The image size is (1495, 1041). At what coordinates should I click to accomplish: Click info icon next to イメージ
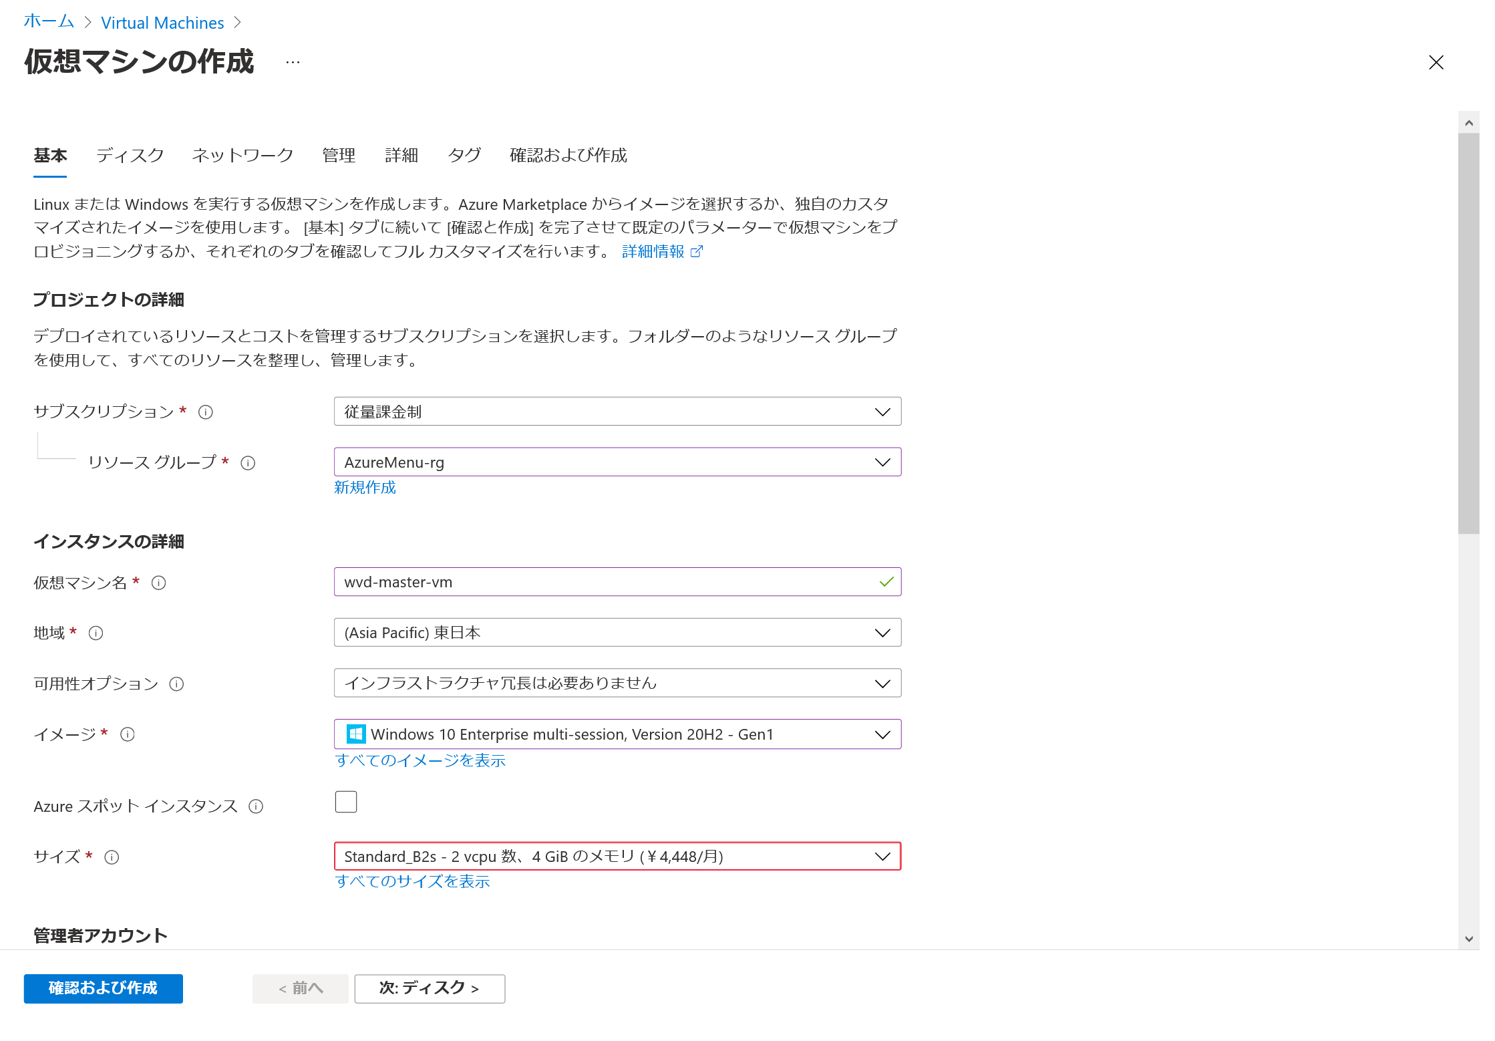(x=127, y=734)
